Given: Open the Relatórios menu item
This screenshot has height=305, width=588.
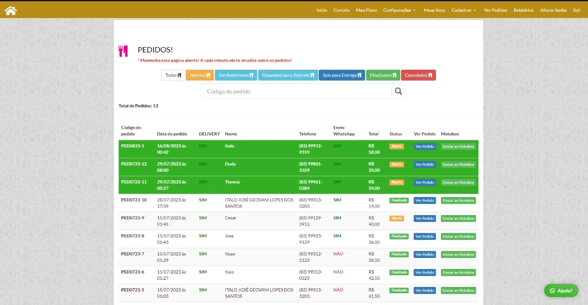Looking at the screenshot, I should pos(523,10).
